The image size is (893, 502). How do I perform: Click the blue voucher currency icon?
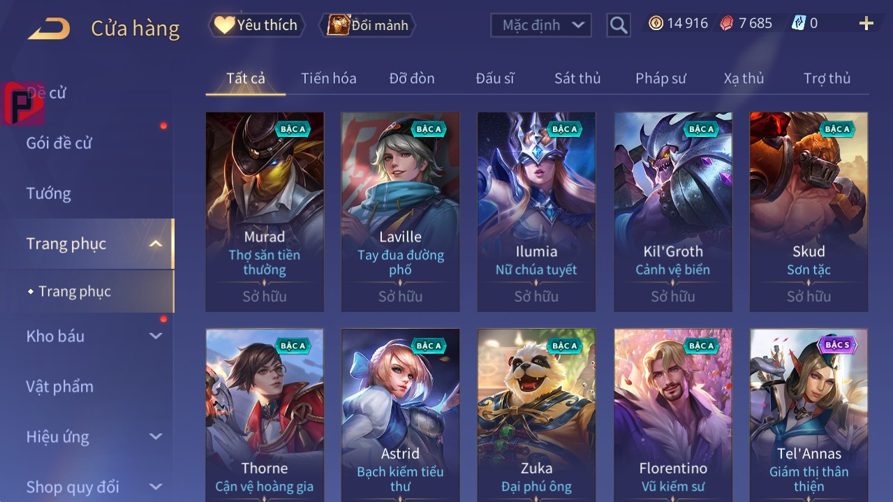pos(799,23)
